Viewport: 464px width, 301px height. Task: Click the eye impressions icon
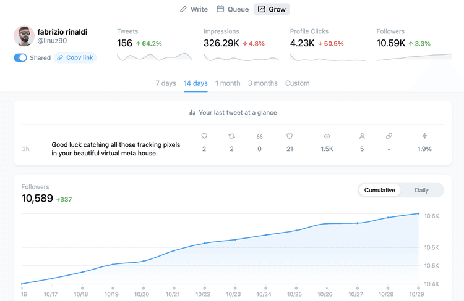tap(327, 136)
